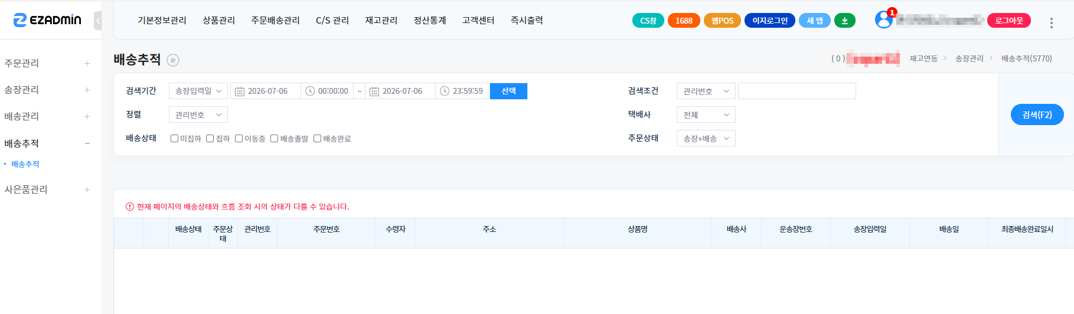Add 배송추적 page to favorites star
The height and width of the screenshot is (314, 1074).
pos(173,60)
